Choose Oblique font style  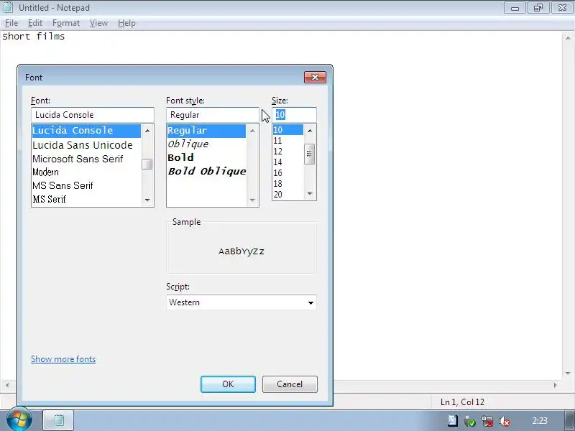click(x=206, y=144)
